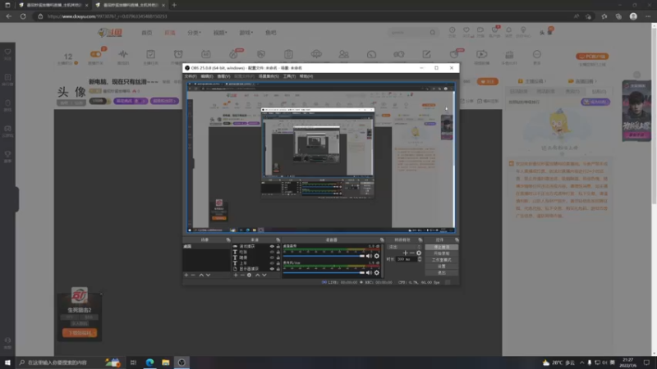
Task: Add transition with plus icon
Action: coord(405,253)
